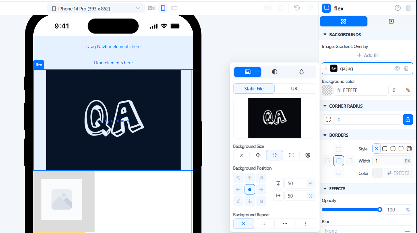The width and height of the screenshot is (417, 233).
Task: Collapse the BORDERS section
Action: point(325,135)
